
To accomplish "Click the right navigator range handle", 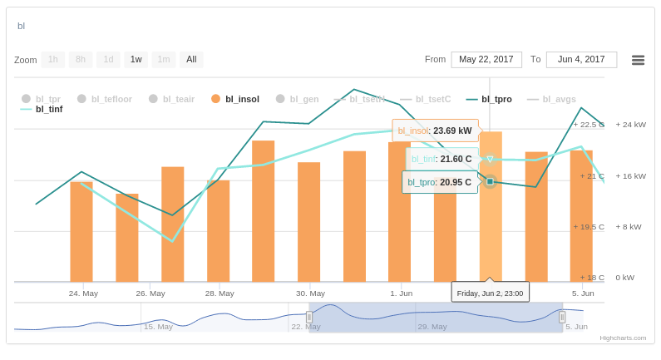I will click(x=562, y=317).
